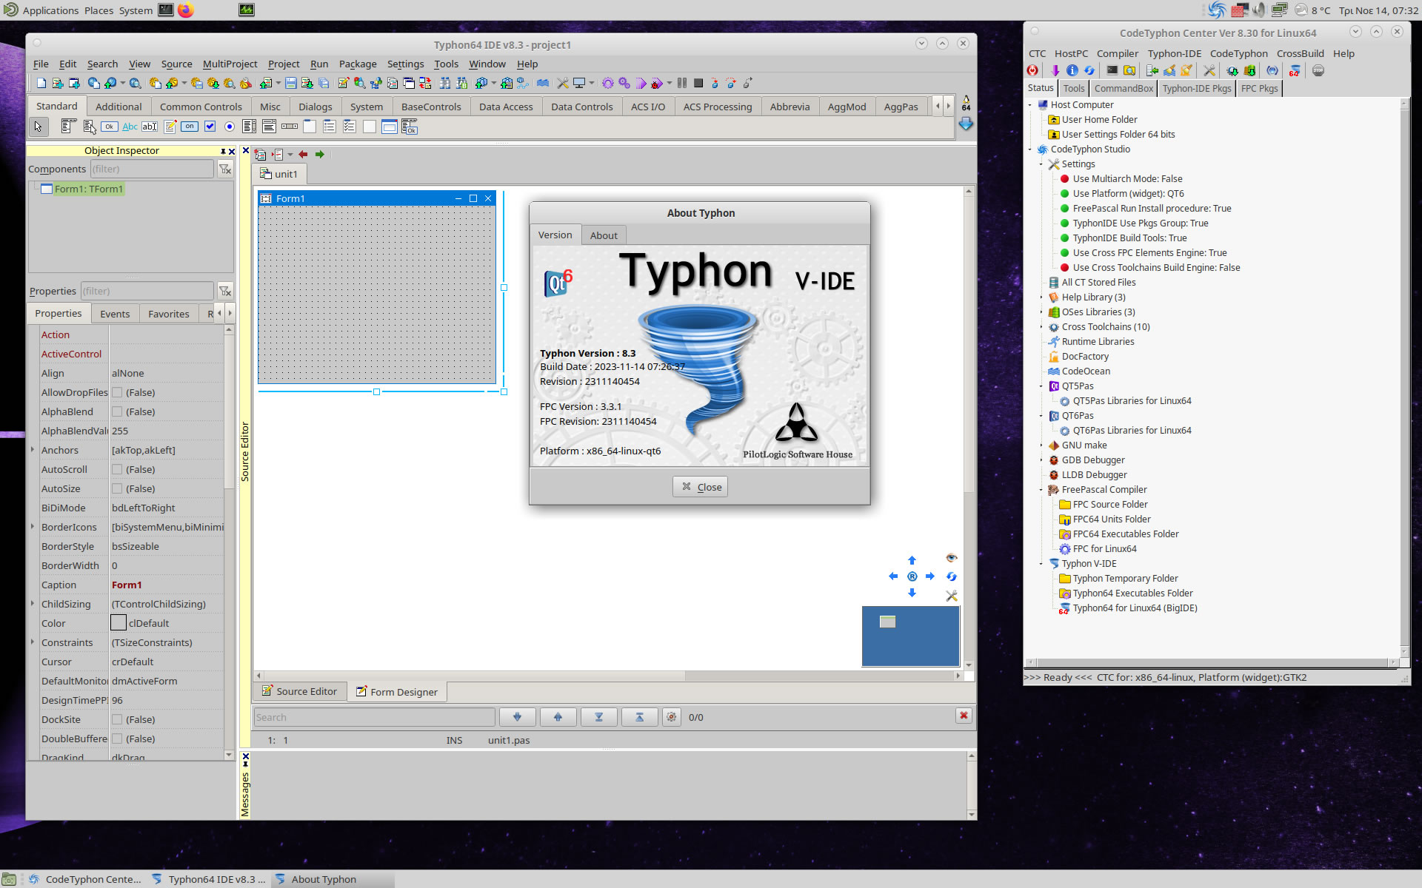Click the Save icon in Typhon IDE toolbar
This screenshot has width=1422, height=888.
pyautogui.click(x=291, y=83)
